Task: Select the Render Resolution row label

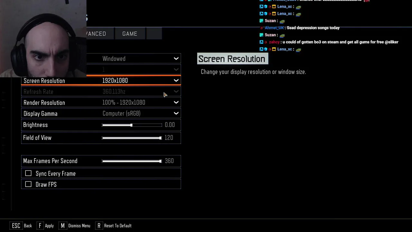Action: point(44,103)
